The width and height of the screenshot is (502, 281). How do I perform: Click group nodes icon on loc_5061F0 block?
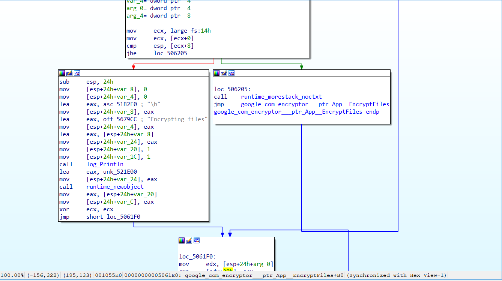[197, 240]
